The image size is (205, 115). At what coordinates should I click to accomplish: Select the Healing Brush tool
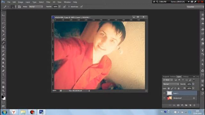3,39
